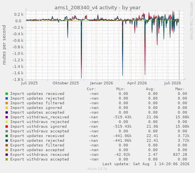The image size is (195, 173).
Task: Click the 'Juli 2025' x-axis label
Action: [x=29, y=83]
